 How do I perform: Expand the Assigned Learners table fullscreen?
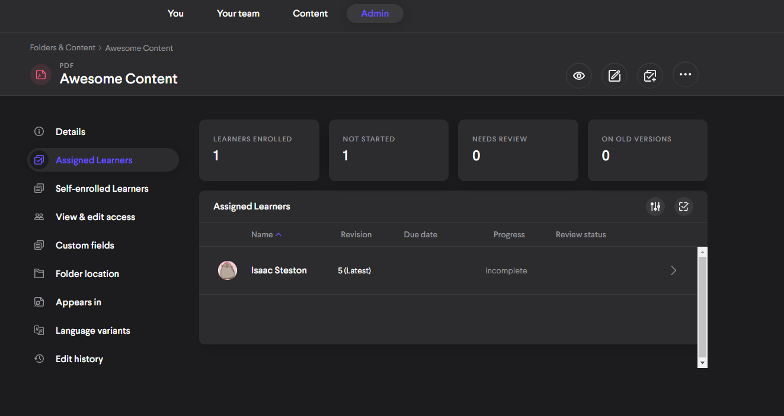[684, 207]
